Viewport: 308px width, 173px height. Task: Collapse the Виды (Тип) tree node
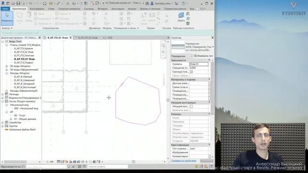pos(2,41)
